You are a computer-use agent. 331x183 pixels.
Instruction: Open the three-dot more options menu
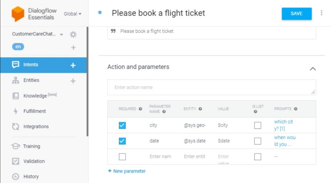[x=322, y=13]
